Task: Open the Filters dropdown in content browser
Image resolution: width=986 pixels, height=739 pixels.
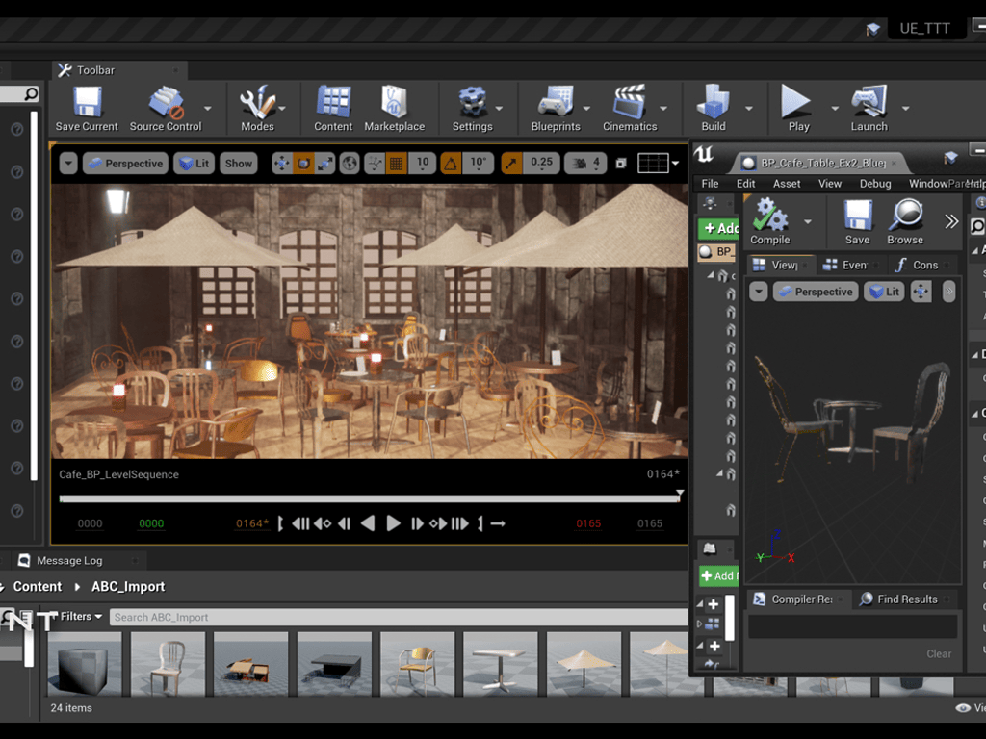Action: [81, 617]
